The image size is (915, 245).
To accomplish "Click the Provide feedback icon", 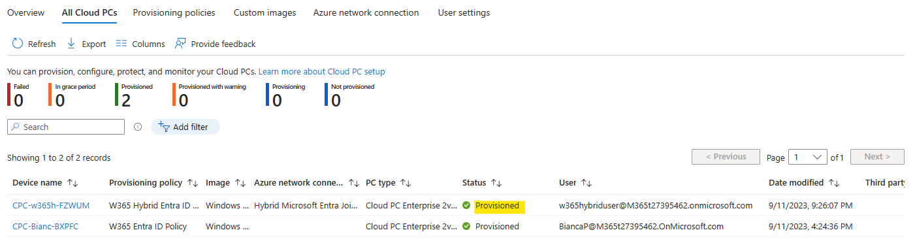I will point(180,44).
